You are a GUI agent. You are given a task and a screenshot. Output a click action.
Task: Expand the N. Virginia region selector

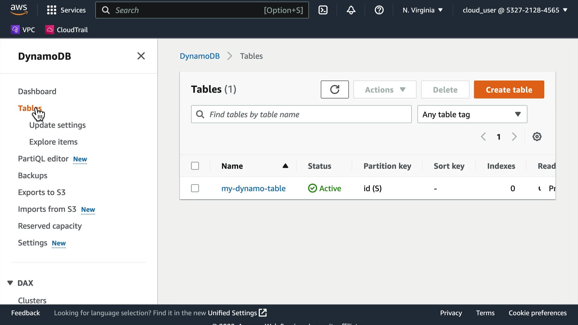tap(423, 10)
